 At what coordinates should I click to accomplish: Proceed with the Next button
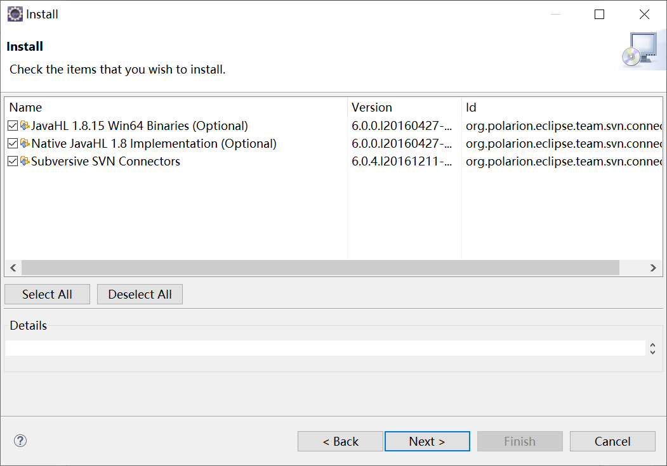coord(427,441)
